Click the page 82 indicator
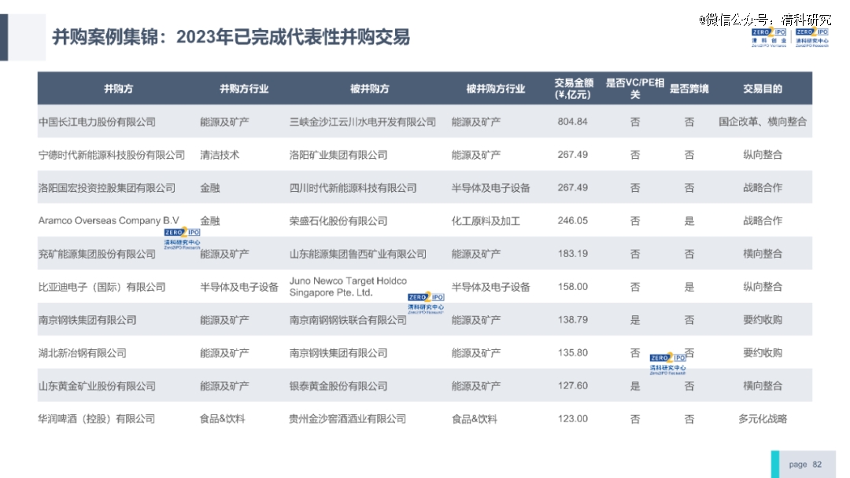Image resolution: width=850 pixels, height=478 pixels. coord(805,465)
